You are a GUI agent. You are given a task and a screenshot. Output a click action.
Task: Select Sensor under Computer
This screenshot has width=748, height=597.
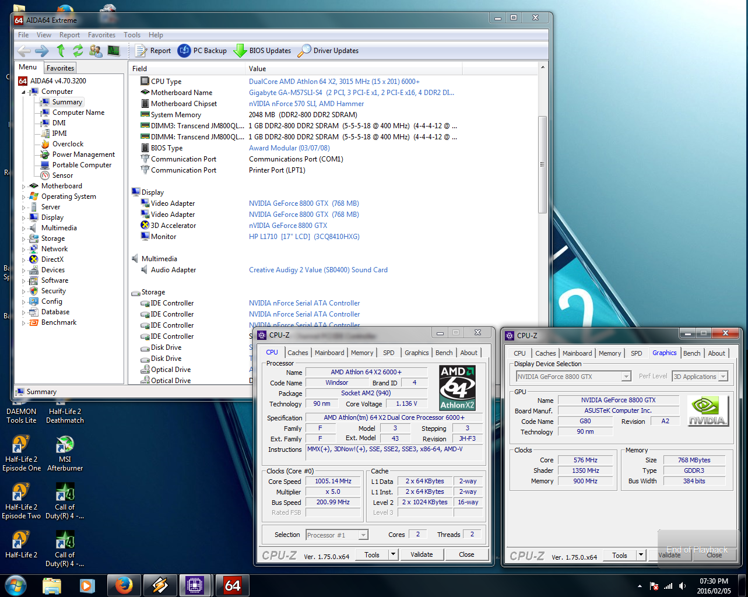pos(62,175)
